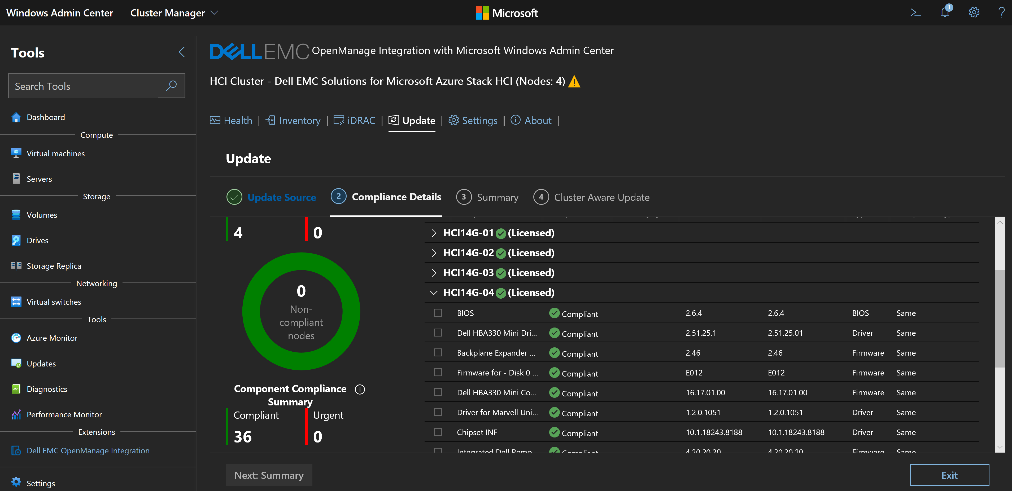1012x491 pixels.
Task: Click the non-compliant nodes donut chart
Action: point(301,311)
